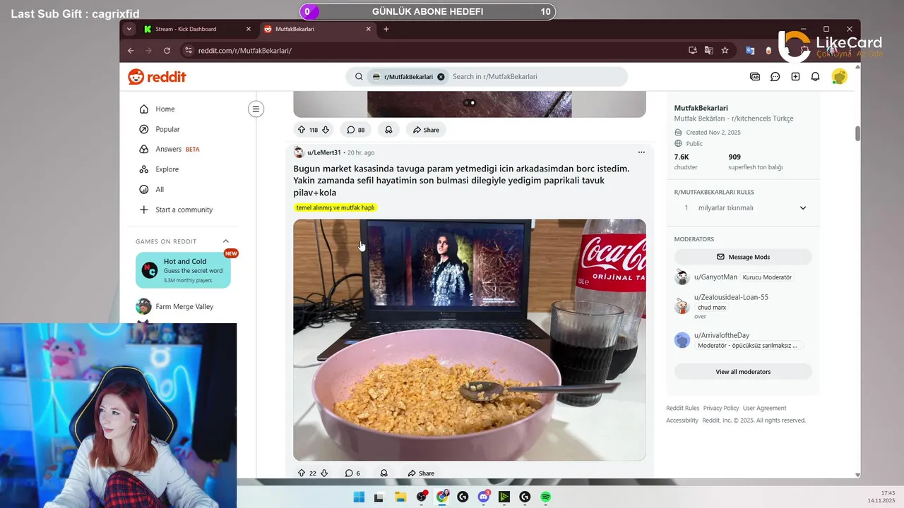
Task: Close the MutfakBekarlari tab
Action: click(x=368, y=29)
